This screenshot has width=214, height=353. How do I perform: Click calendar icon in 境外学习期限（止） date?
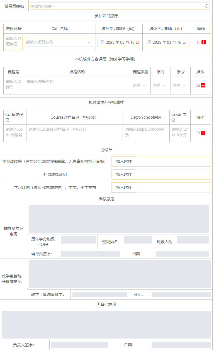coord(149,42)
